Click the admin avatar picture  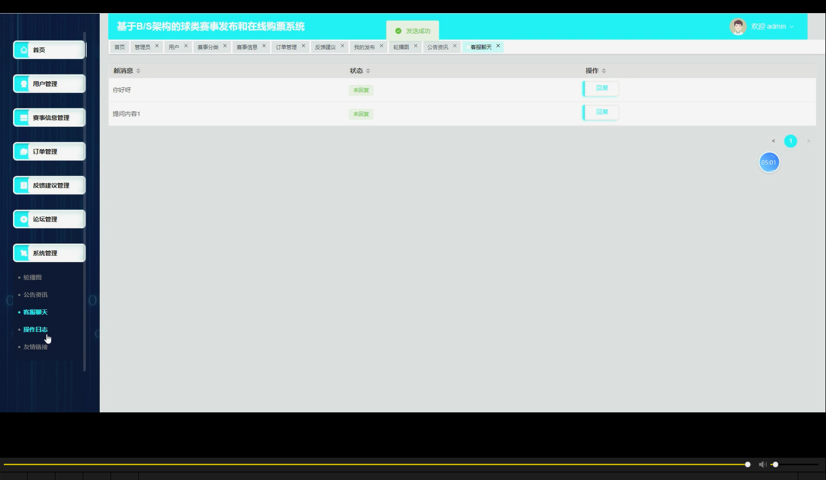point(738,26)
